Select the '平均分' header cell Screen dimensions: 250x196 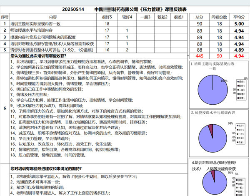(x=239, y=17)
